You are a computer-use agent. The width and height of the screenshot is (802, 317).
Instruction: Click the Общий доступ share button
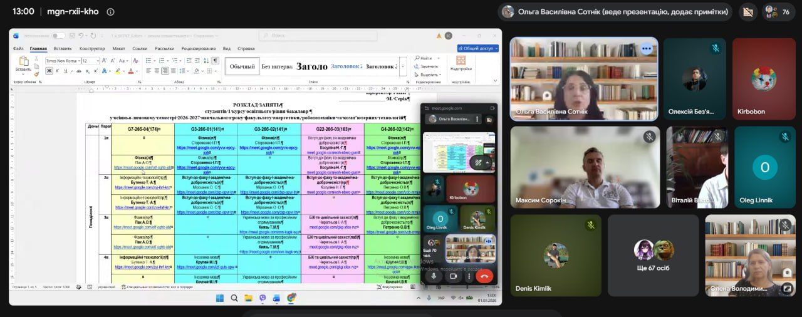(478, 48)
